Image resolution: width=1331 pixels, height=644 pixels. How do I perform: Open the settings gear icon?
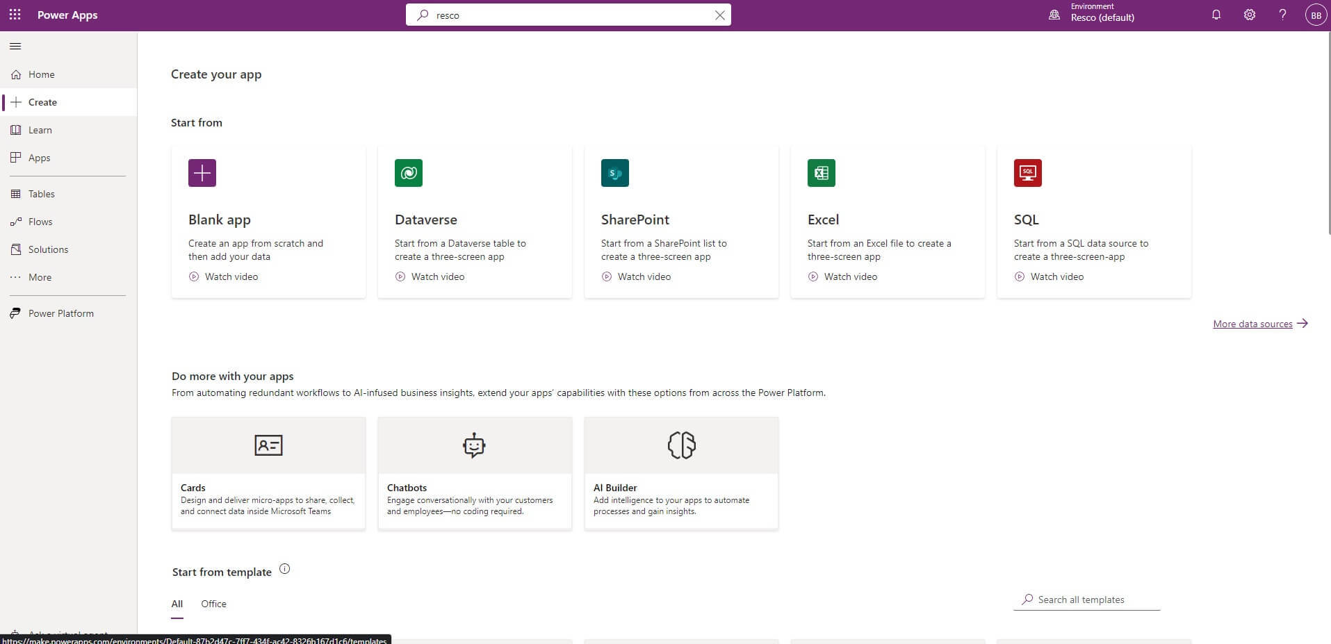point(1250,15)
